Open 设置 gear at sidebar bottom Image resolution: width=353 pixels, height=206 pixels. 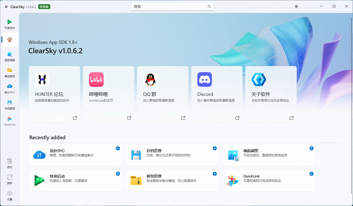click(10, 195)
